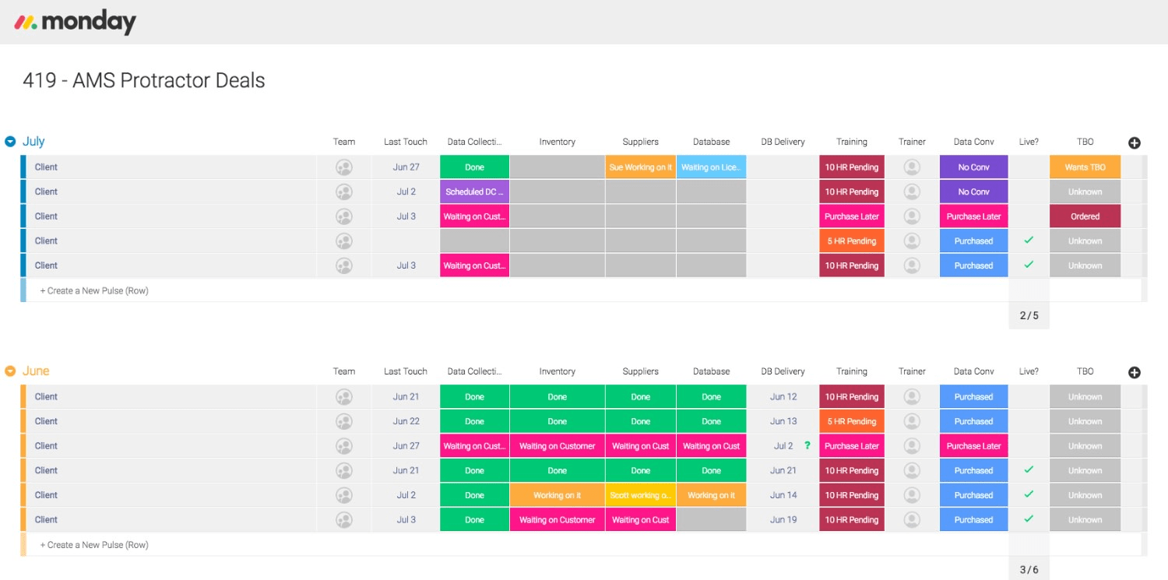Open No Conv status in Wants TBO row
Image resolution: width=1168 pixels, height=580 pixels.
(973, 167)
